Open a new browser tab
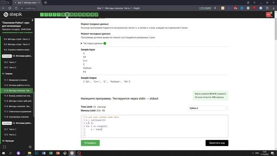This screenshot has width=277, height=156. point(45,3)
